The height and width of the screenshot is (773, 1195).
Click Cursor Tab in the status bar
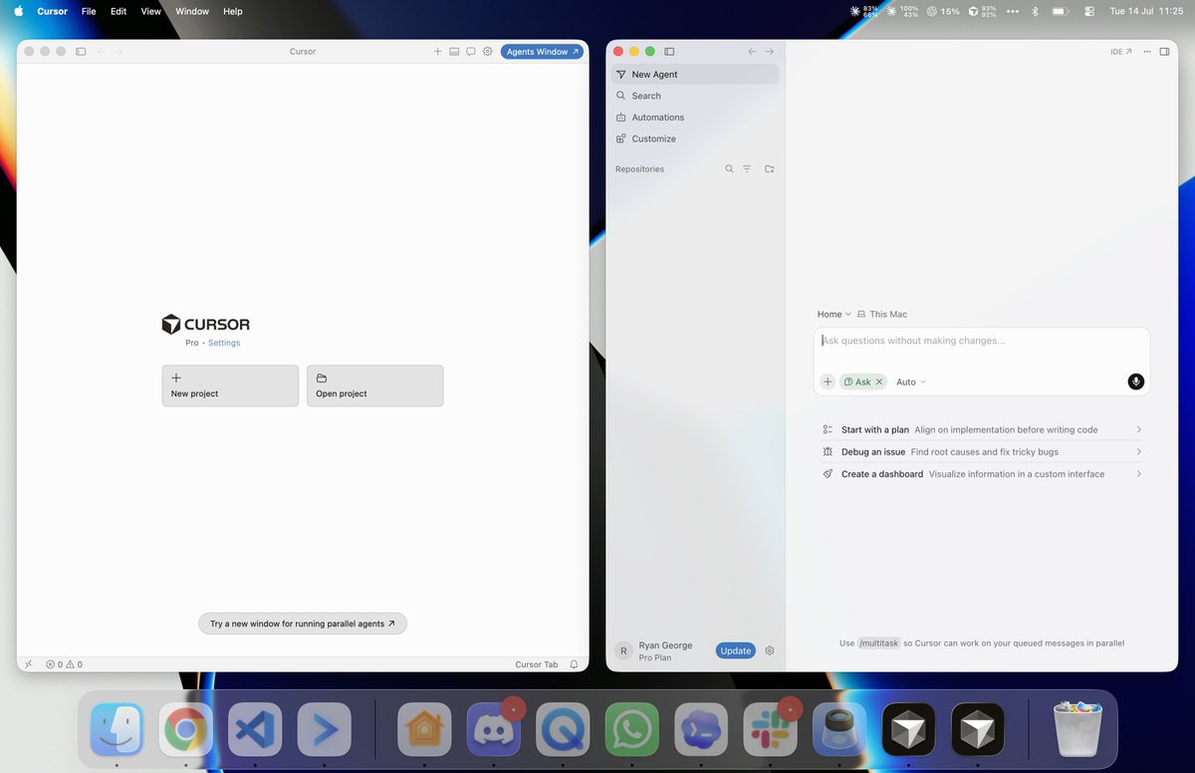[x=536, y=664]
